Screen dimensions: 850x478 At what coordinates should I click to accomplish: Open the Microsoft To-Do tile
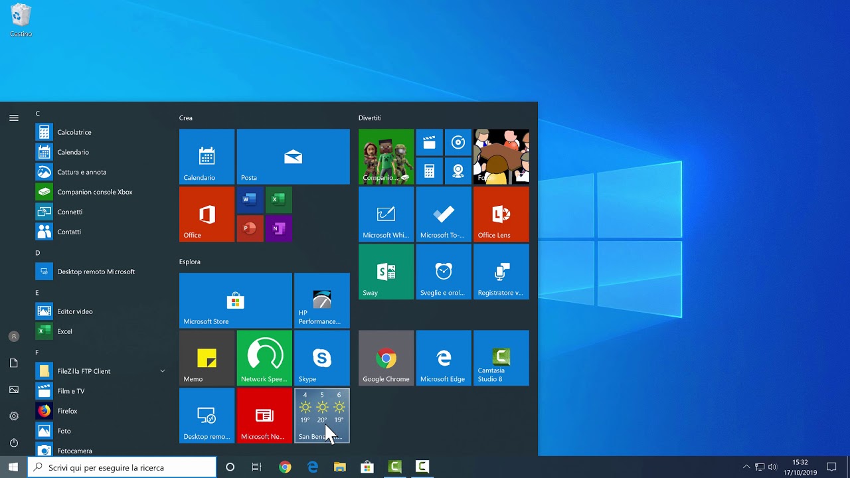pos(444,214)
